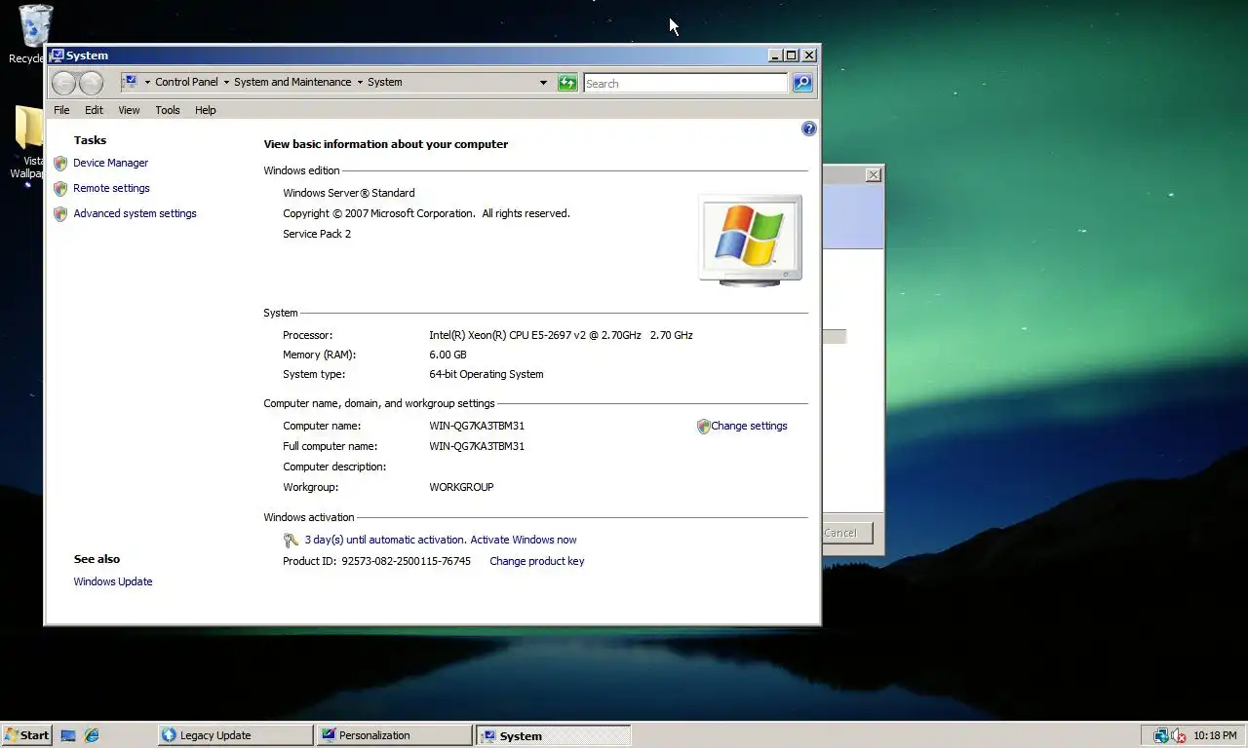Screen dimensions: 1248x748
Task: Click the Service Pack 2 text
Action: 317,234
